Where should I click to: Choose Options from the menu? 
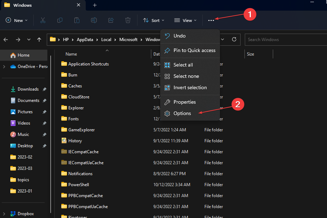click(x=190, y=113)
